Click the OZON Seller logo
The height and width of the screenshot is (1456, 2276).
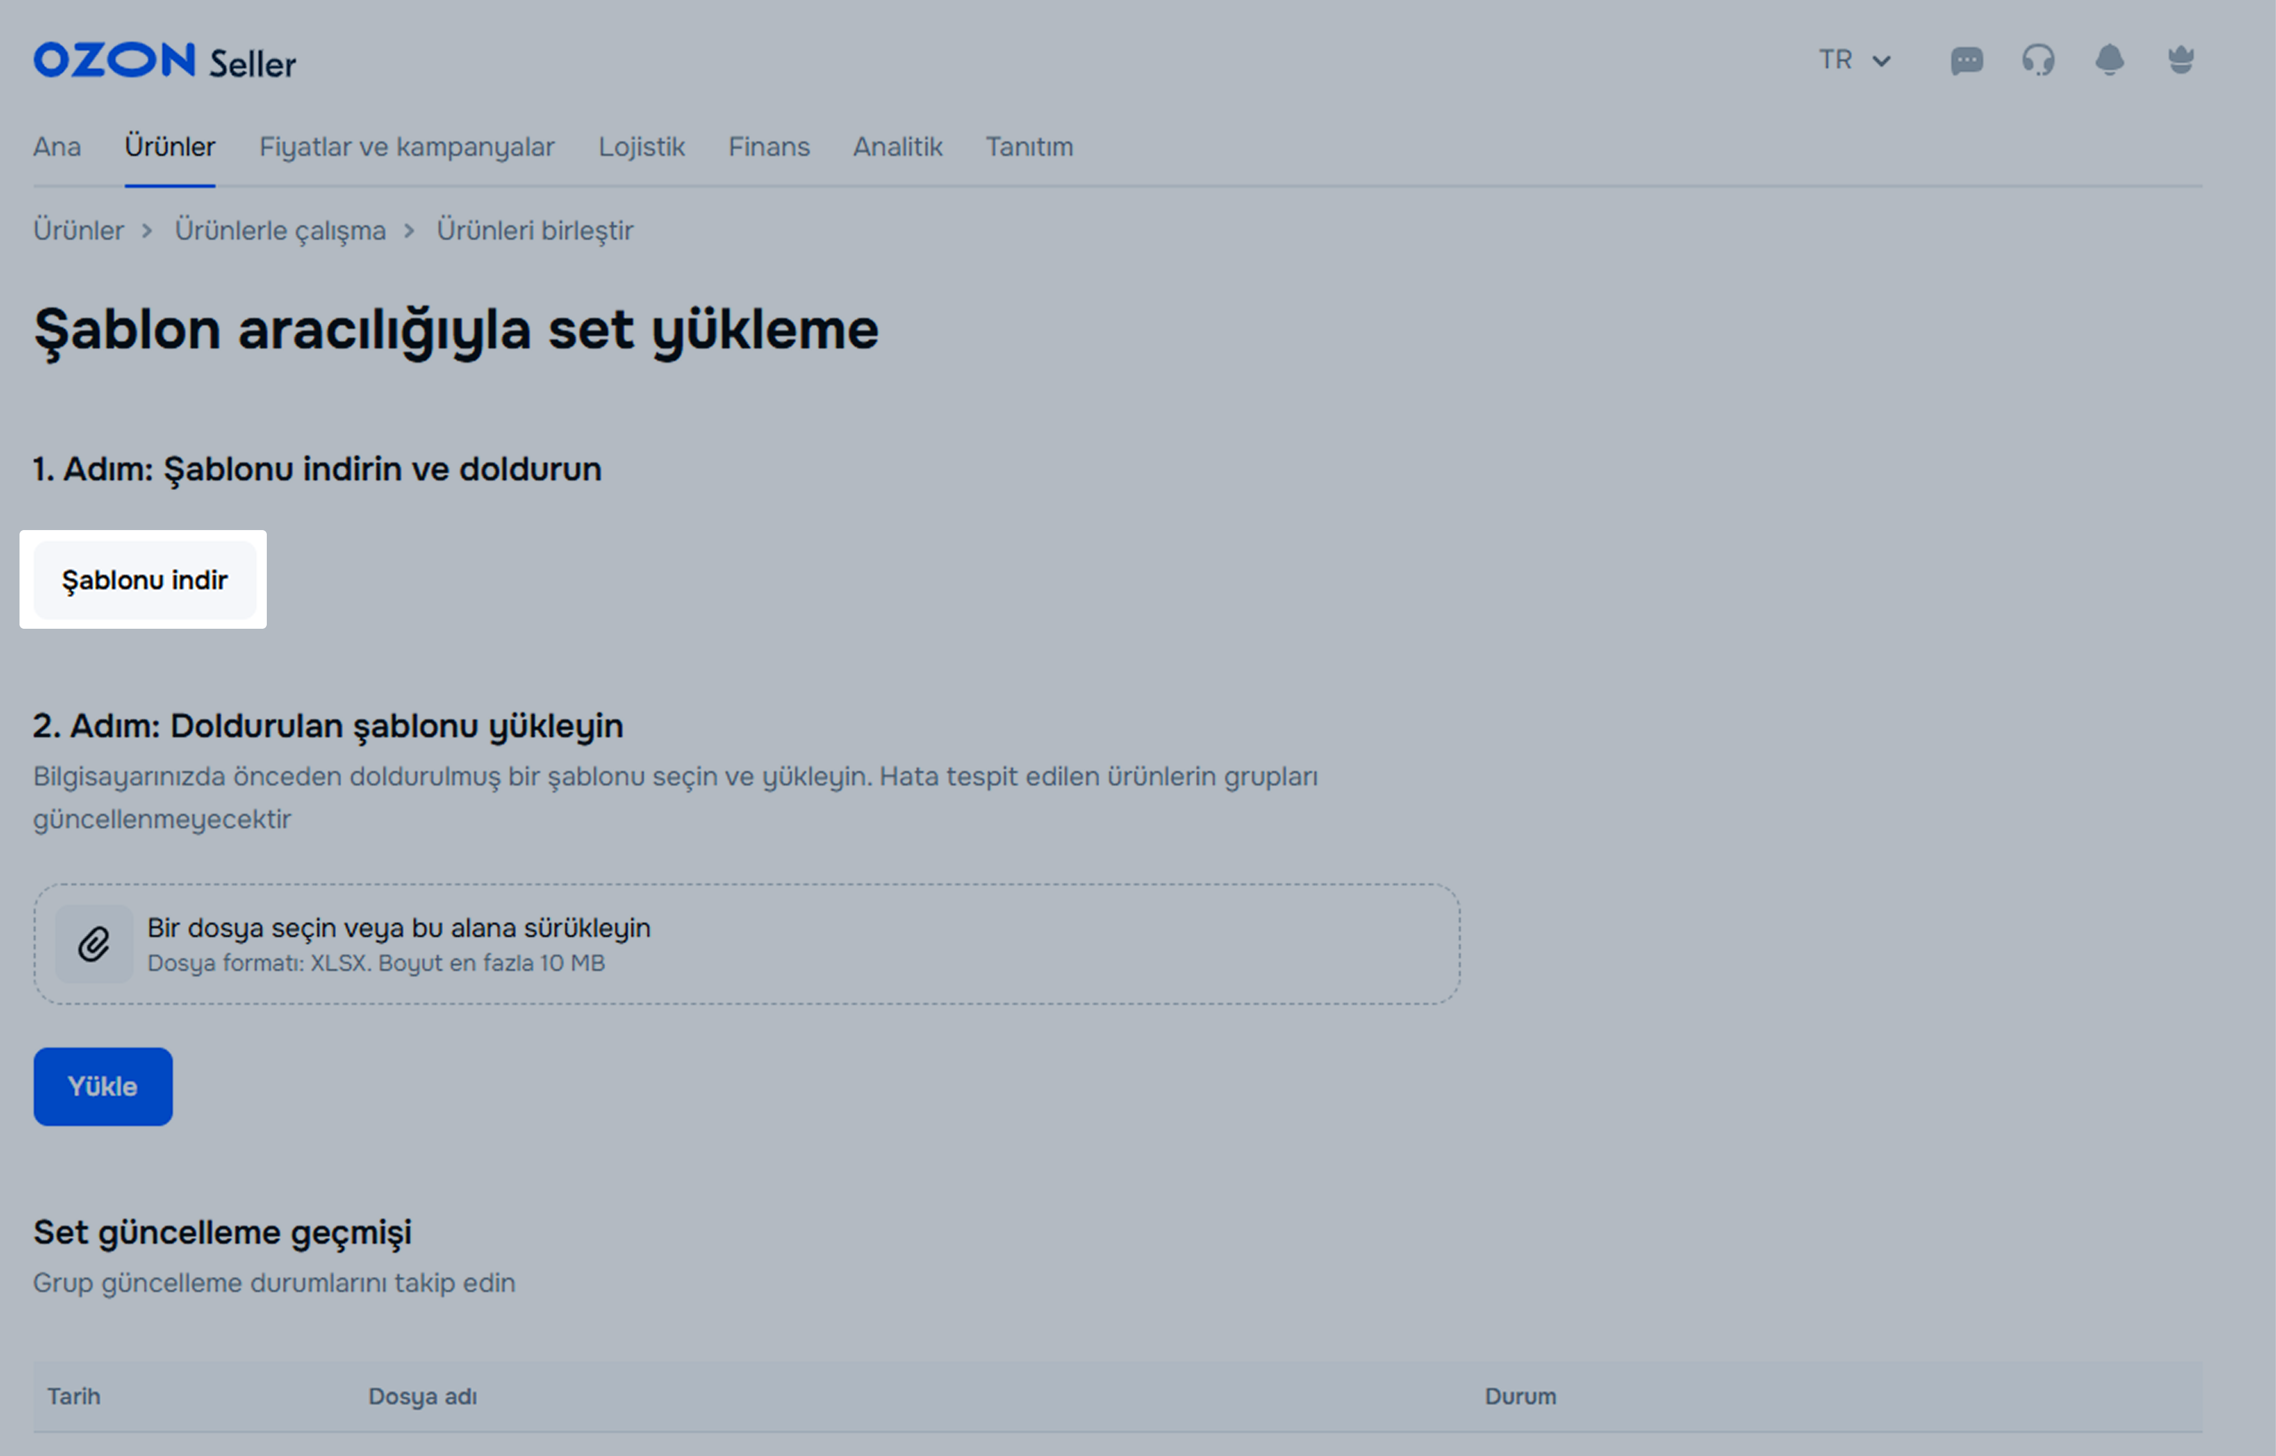click(x=165, y=61)
